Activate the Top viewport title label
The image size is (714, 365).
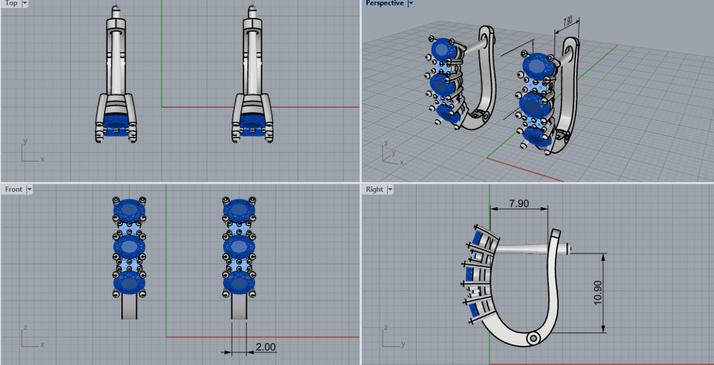point(11,3)
